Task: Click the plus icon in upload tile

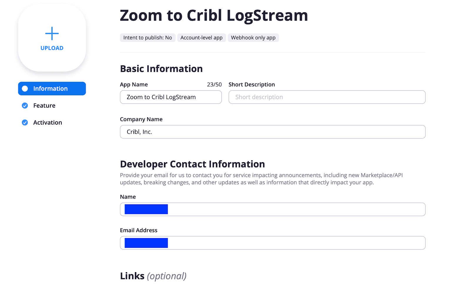Action: pyautogui.click(x=52, y=33)
